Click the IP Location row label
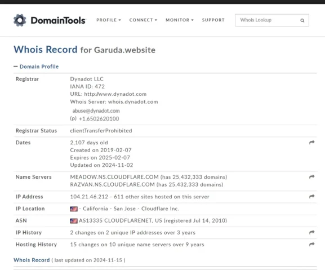The image size is (325, 270). [x=30, y=209]
